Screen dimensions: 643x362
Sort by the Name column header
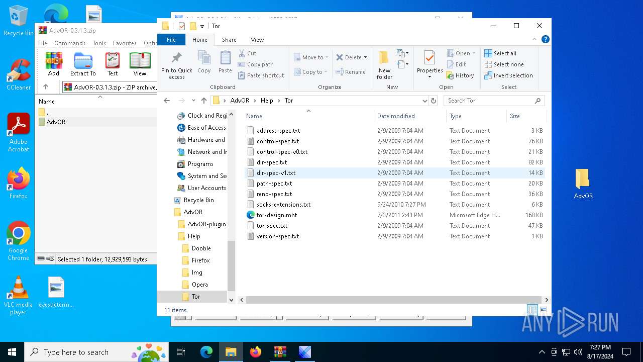coord(308,116)
